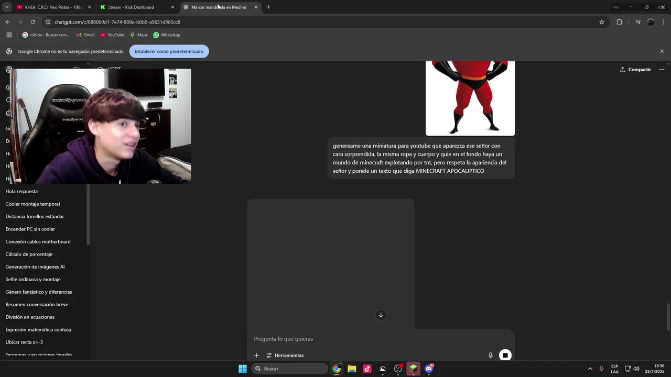Add attachment with the plus icon
Screen dimensions: 671x377
[256, 355]
